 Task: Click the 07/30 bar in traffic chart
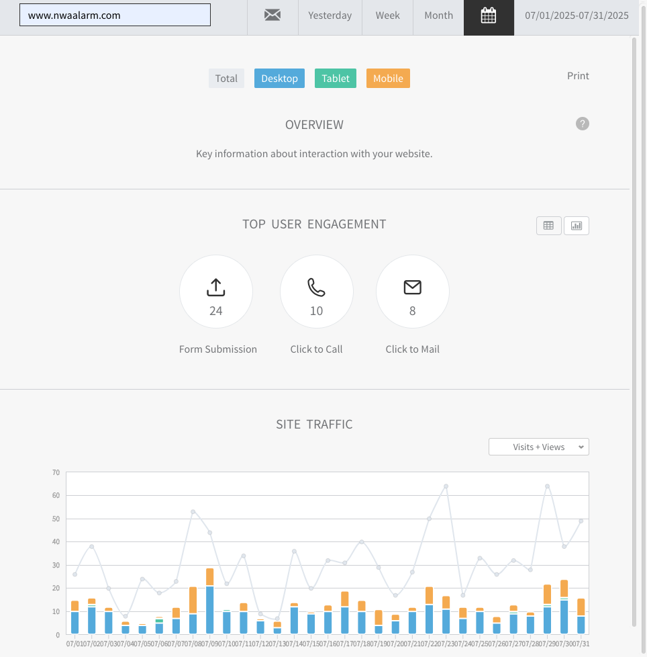pyautogui.click(x=564, y=607)
